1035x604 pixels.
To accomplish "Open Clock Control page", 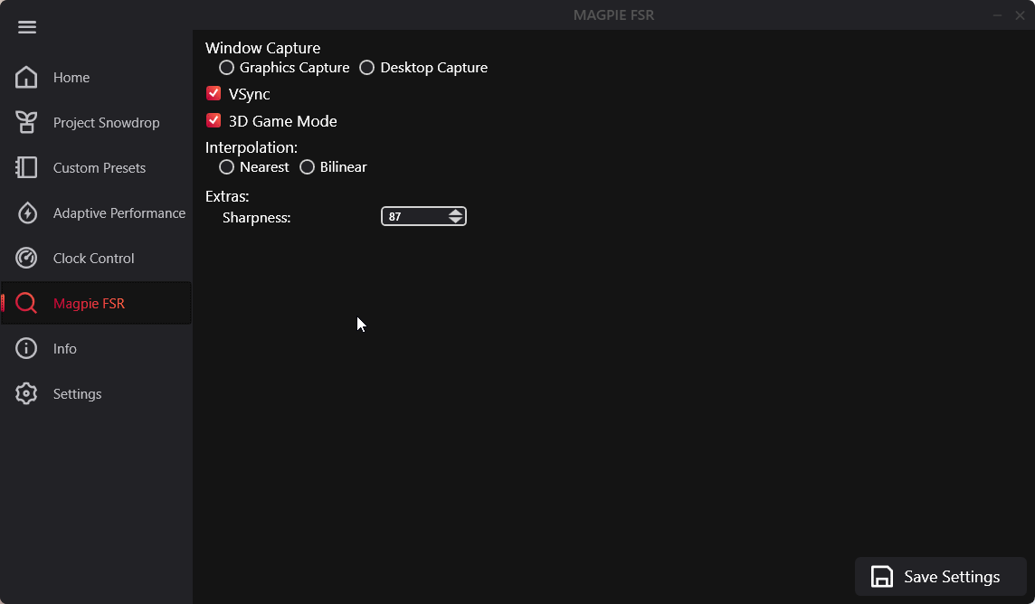I will [94, 258].
